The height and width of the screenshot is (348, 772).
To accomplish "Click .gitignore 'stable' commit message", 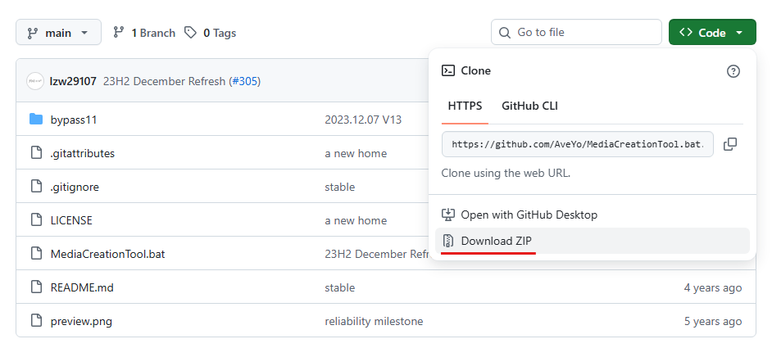I will tap(340, 187).
